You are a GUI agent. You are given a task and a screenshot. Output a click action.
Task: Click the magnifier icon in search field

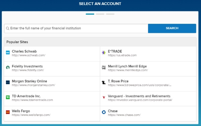click(x=8, y=28)
